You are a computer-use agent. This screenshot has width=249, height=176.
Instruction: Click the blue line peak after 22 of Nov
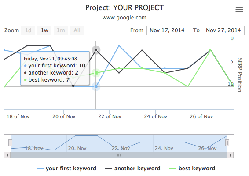(119, 46)
